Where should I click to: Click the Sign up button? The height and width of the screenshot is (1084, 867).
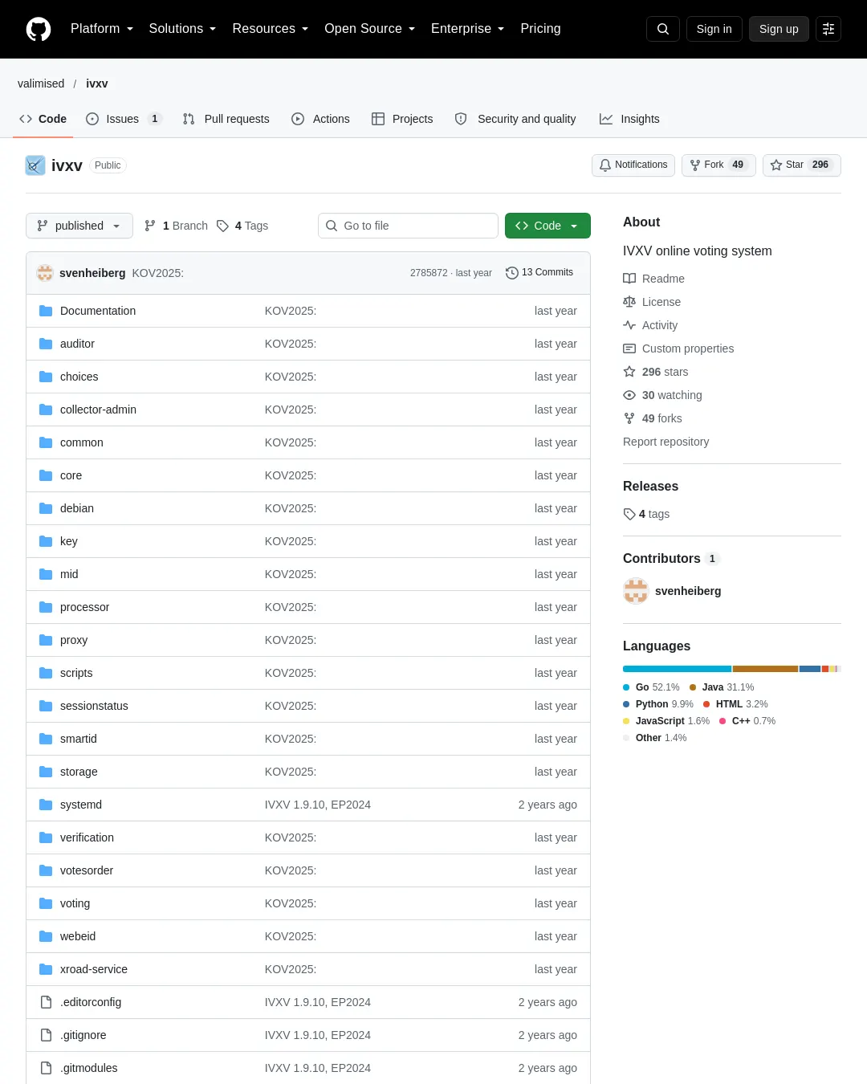point(779,29)
